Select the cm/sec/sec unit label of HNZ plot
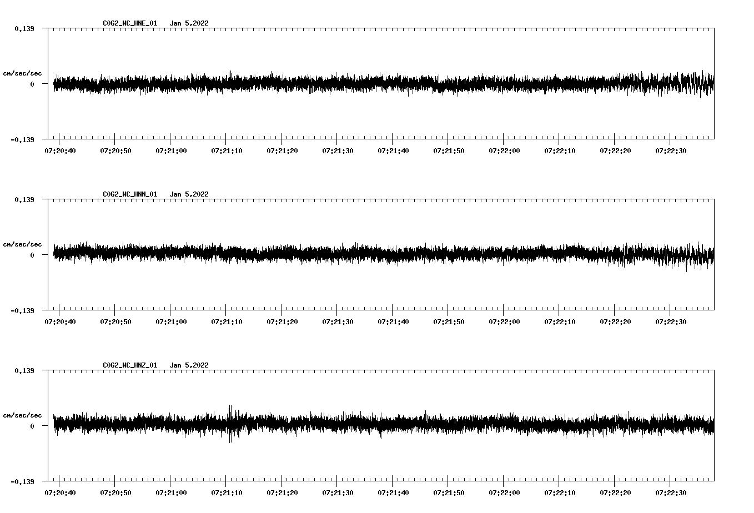Image resolution: width=754 pixels, height=513 pixels. click(22, 415)
